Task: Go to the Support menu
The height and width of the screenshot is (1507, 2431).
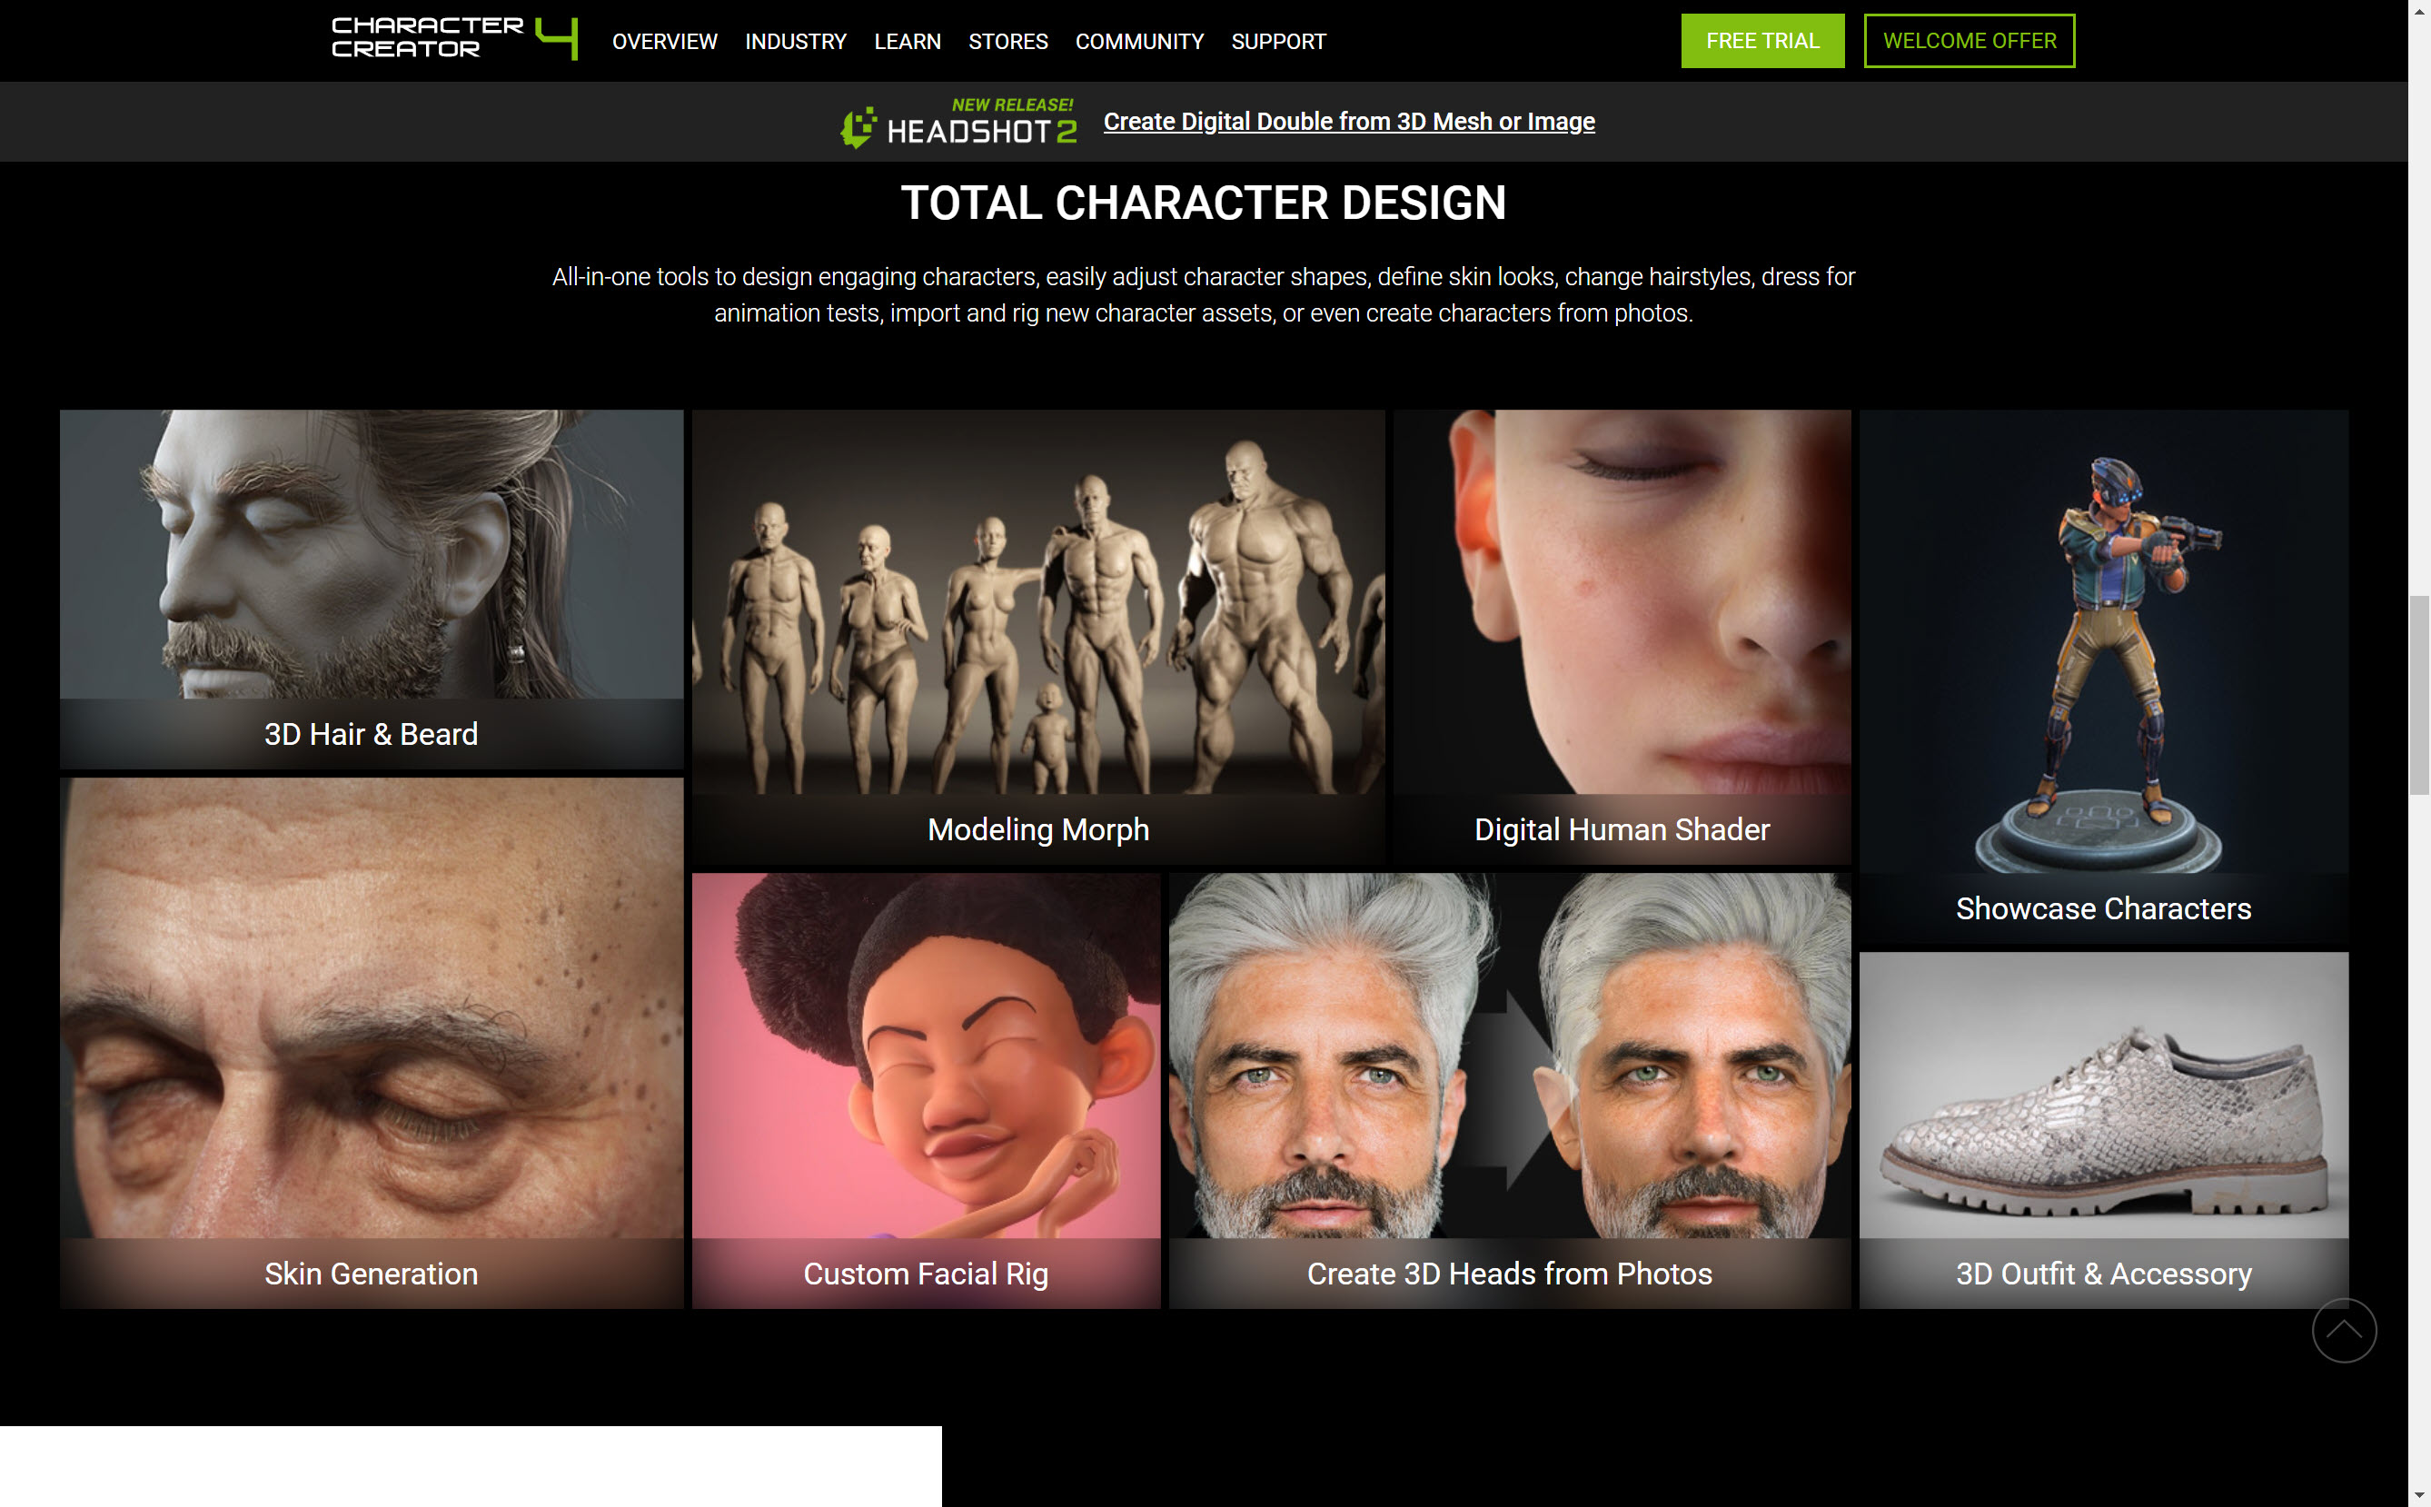Action: click(x=1278, y=41)
